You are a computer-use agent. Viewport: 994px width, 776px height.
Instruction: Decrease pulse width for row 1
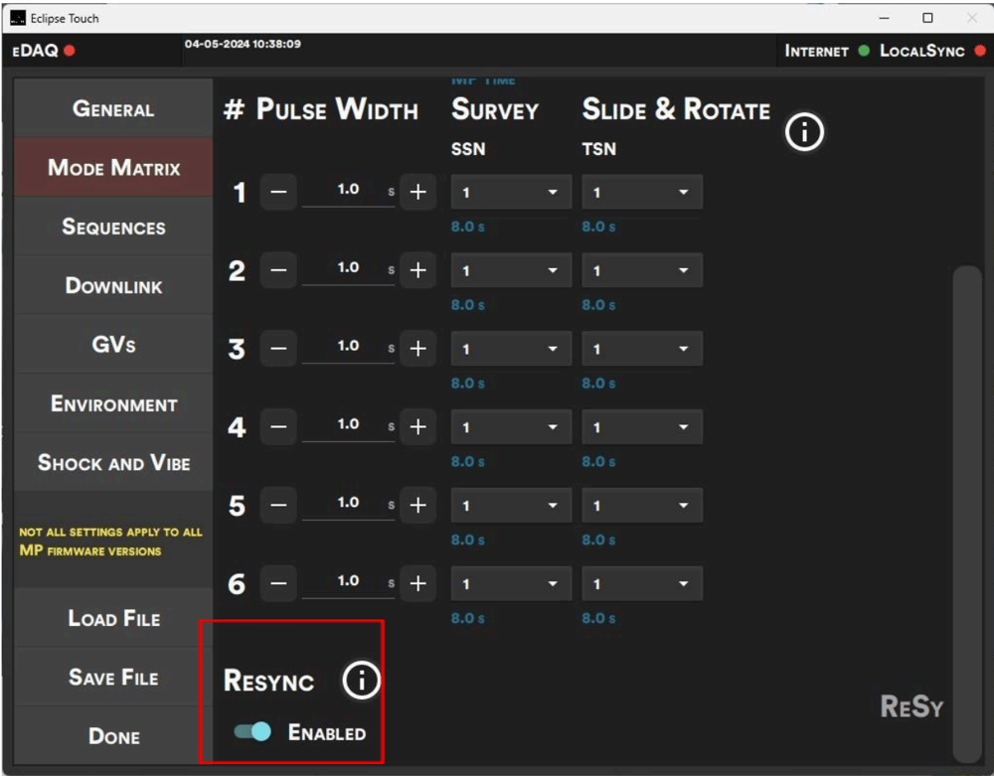pos(278,193)
